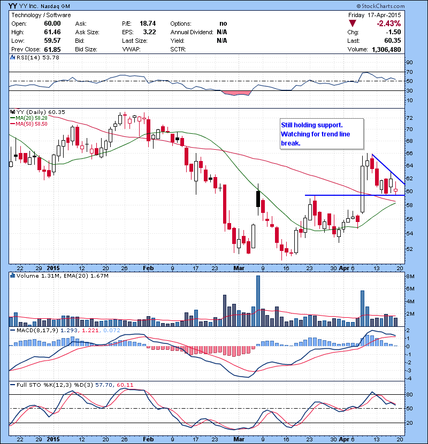Click the volume bars icon beside Volume label
The width and height of the screenshot is (428, 444).
(x=12, y=275)
